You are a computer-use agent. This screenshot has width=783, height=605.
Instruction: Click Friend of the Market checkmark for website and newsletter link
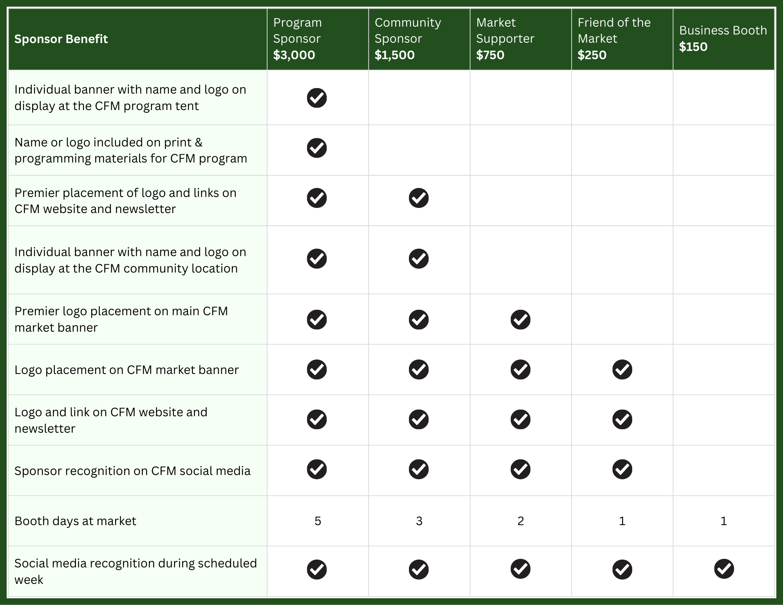pos(622,420)
